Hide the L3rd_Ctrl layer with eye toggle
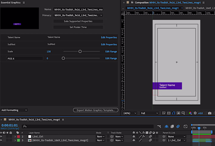Screen dimensions: 215x146 (1, 136)
